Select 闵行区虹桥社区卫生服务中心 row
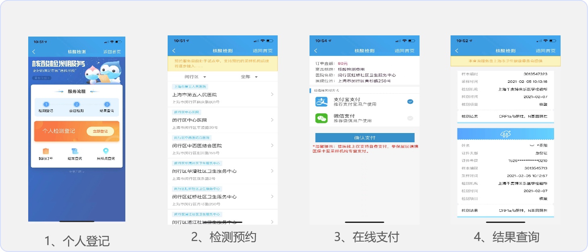Screen dimensions: 588x252 tap(222, 197)
